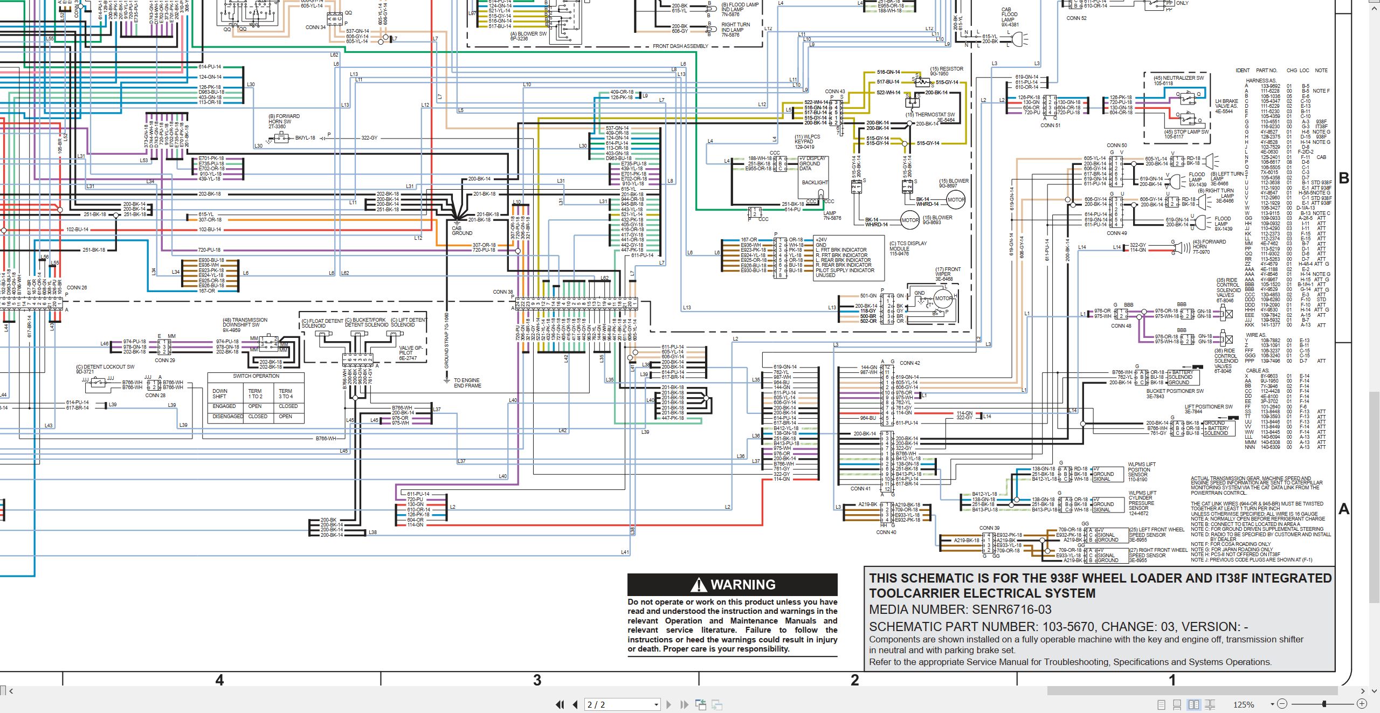Jump to the last page

click(684, 704)
